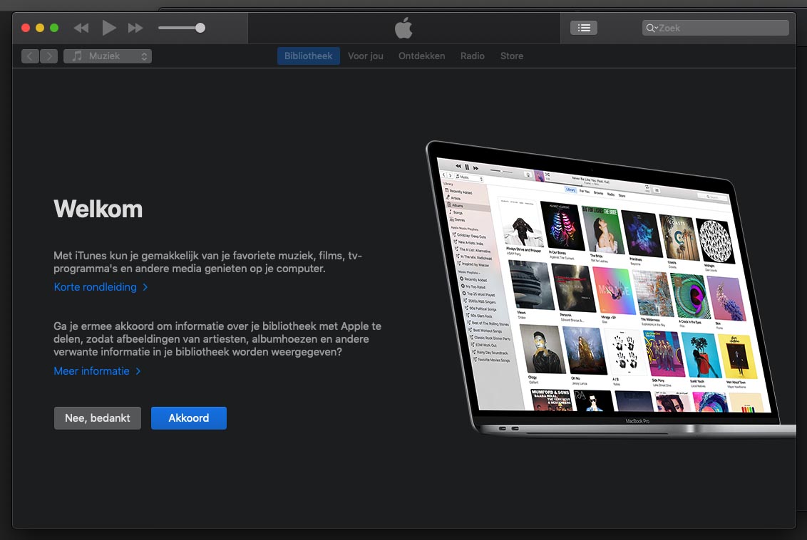The image size is (807, 540).
Task: Open the Up Next list icon
Action: 584,28
